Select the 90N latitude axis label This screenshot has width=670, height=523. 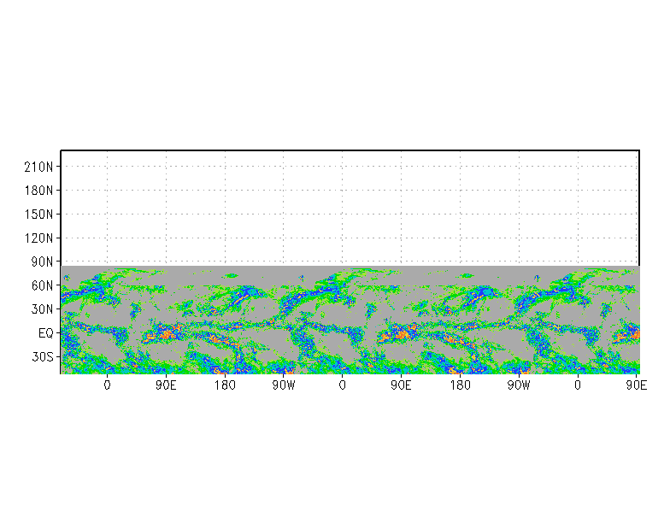[x=43, y=261]
